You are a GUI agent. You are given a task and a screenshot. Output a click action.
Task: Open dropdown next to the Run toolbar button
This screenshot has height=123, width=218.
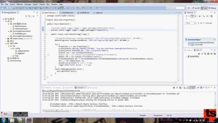[38, 8]
